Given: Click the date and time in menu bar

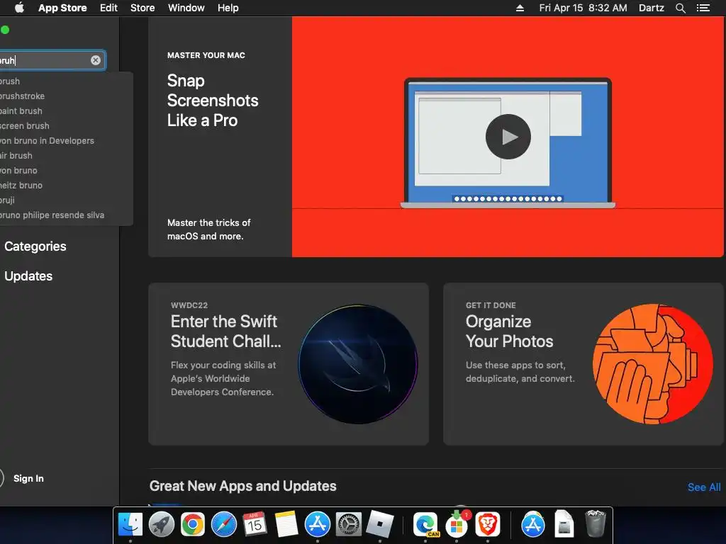Looking at the screenshot, I should click(583, 8).
